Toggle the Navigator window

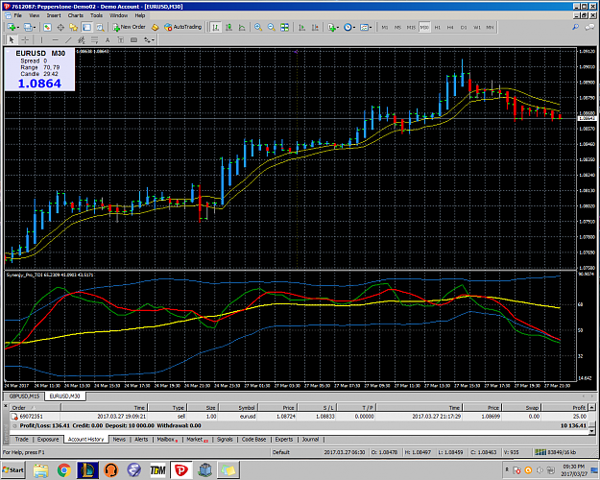[x=74, y=27]
